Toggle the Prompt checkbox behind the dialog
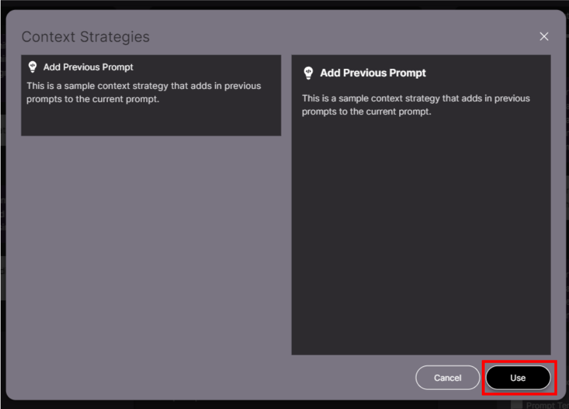The width and height of the screenshot is (569, 409). pos(516,405)
